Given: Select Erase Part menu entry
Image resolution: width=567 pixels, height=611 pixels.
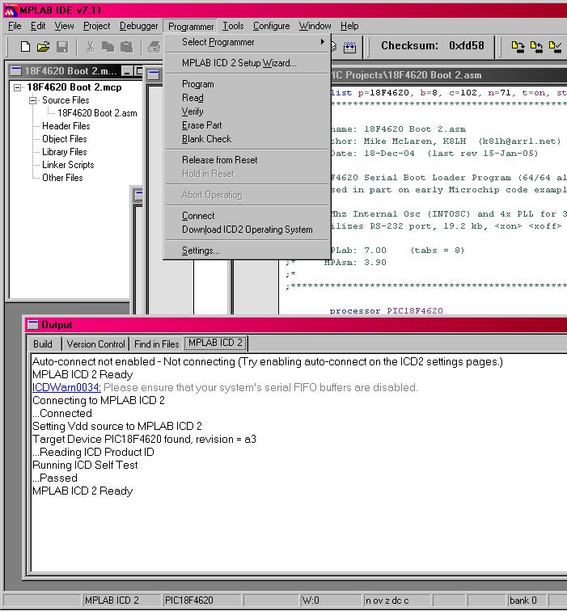Looking at the screenshot, I should [248, 125].
